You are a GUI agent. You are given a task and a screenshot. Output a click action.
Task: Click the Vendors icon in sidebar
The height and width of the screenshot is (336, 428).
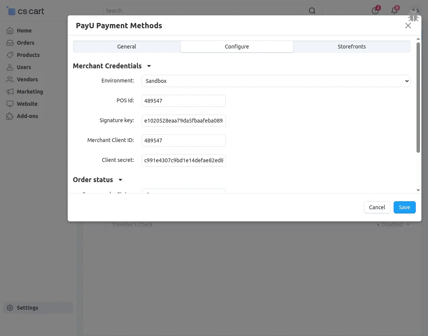click(10, 79)
